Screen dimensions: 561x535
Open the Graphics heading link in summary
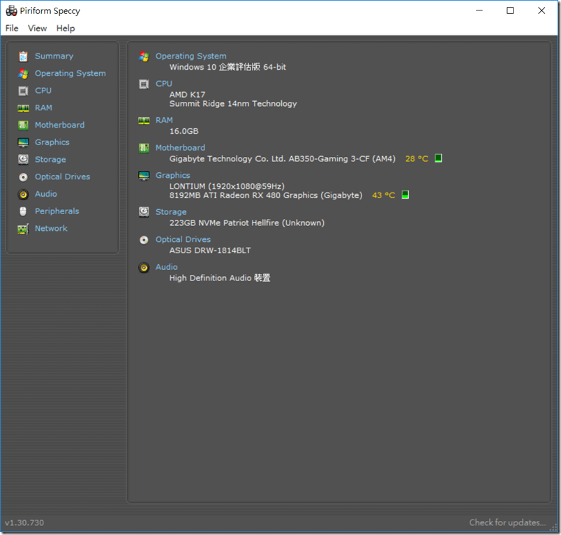[172, 175]
